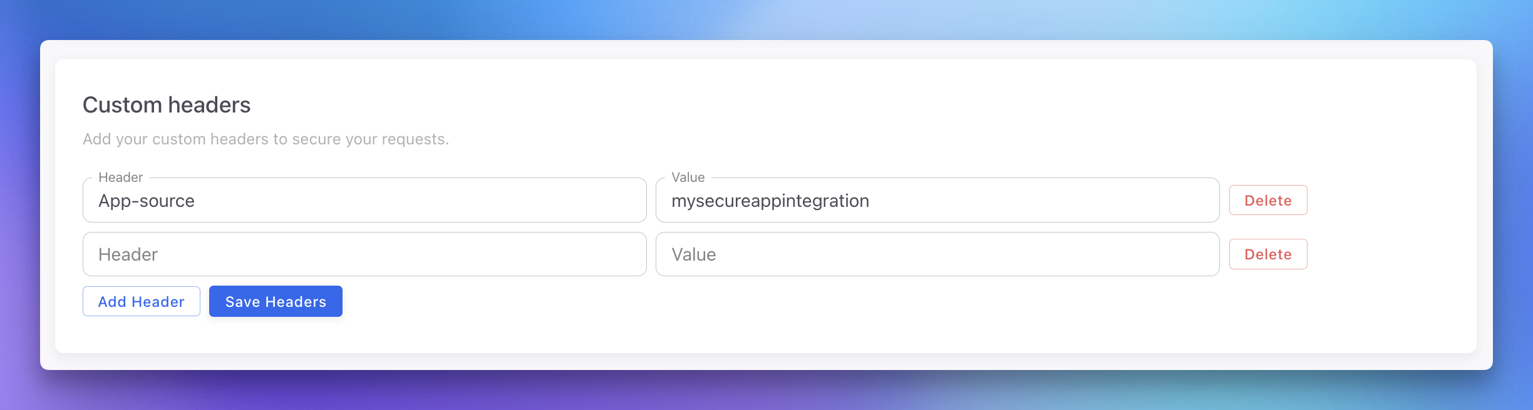Select the Header label above App-source
The image size is (1533, 410).
click(x=121, y=177)
